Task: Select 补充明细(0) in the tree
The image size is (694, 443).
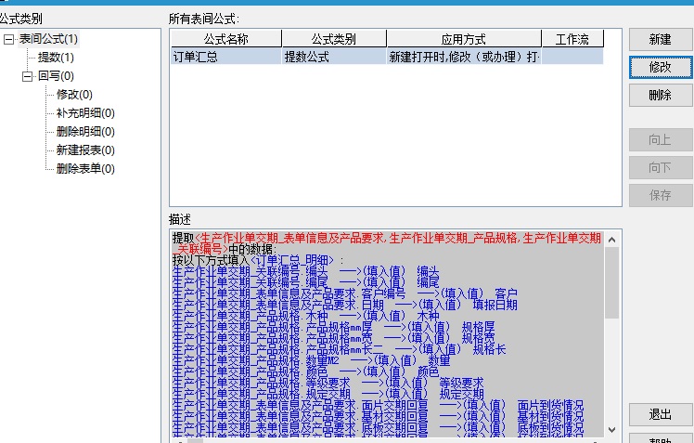Action: (85, 113)
